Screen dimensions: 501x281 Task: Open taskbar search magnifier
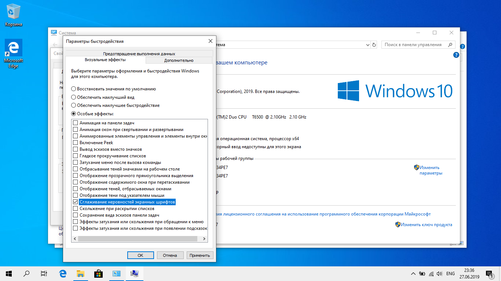[26, 273]
